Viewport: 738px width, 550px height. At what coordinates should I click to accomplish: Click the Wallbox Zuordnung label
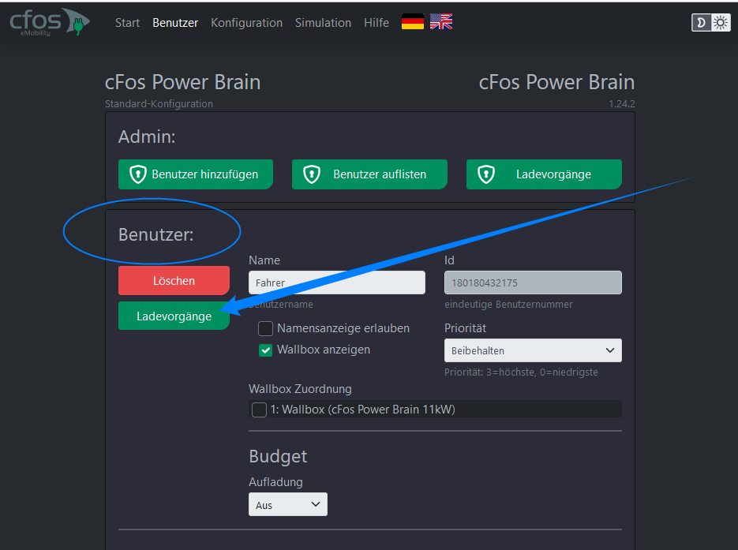point(300,389)
